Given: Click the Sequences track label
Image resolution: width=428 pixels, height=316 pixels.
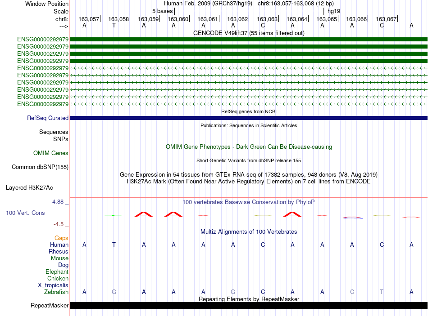Looking at the screenshot, I should pyautogui.click(x=54, y=132).
